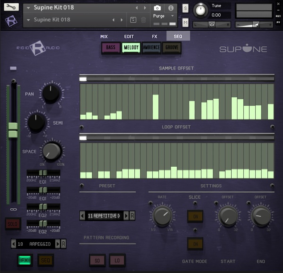Randomize the 11 Repetitive D preset

tap(133, 216)
